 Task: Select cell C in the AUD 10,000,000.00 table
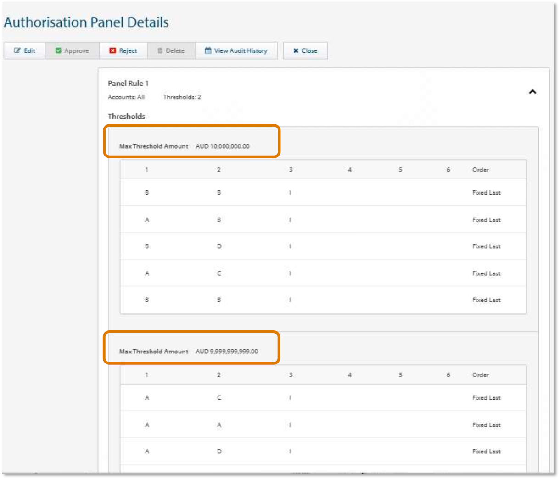pyautogui.click(x=219, y=273)
